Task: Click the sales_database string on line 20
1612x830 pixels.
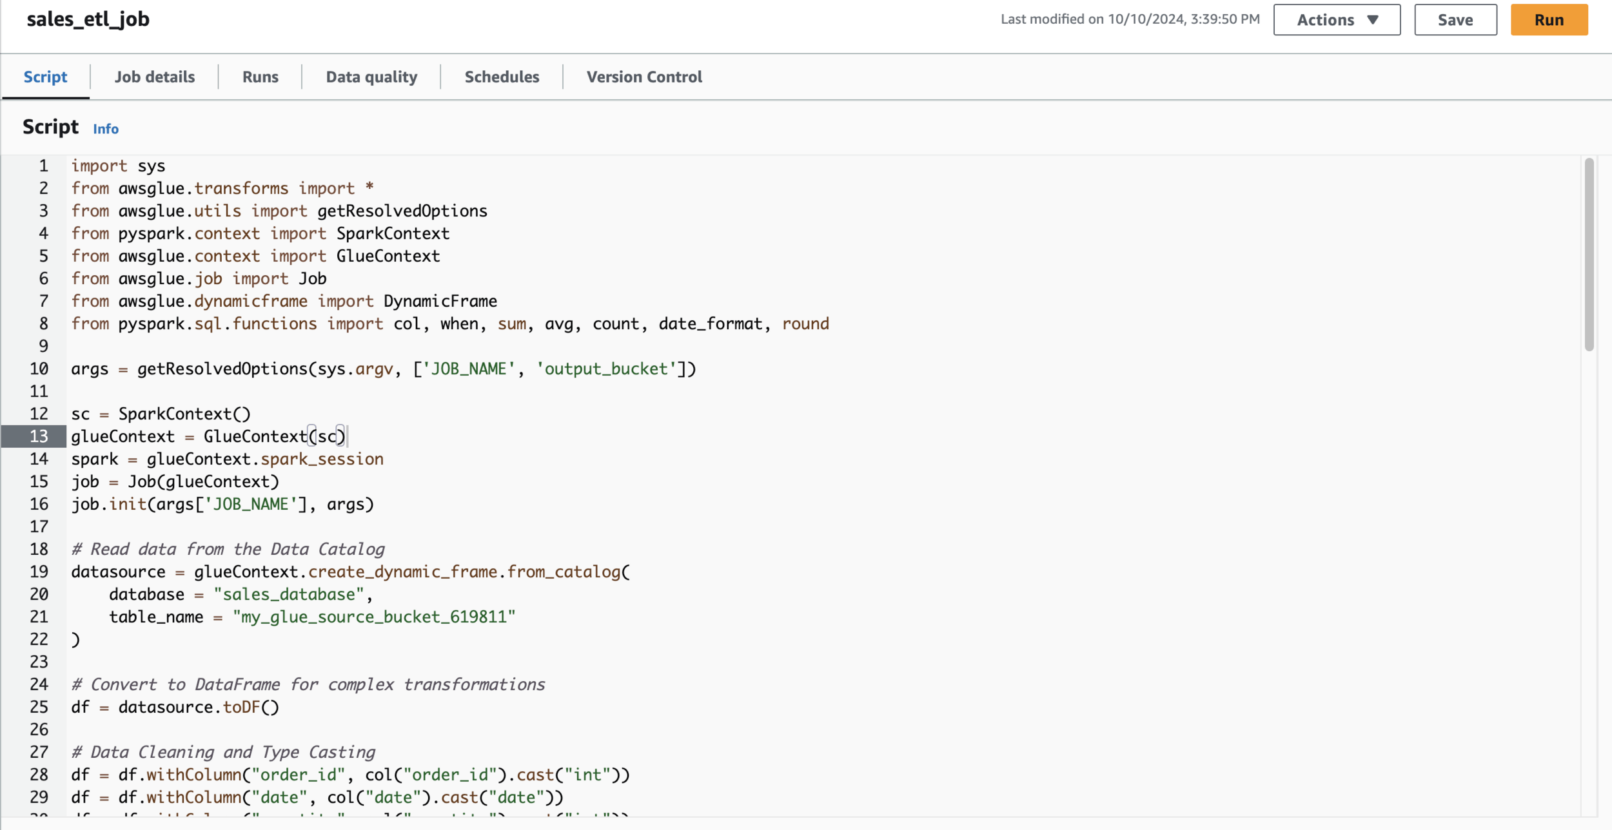Action: point(288,594)
